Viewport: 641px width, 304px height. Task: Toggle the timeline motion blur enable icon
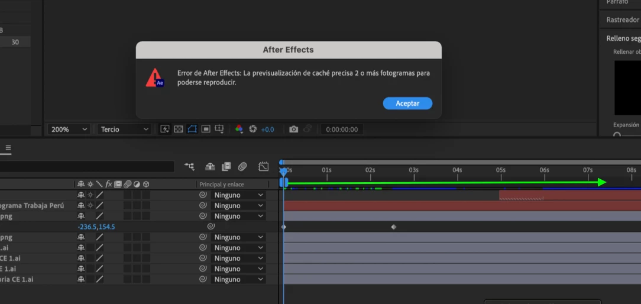click(x=242, y=167)
